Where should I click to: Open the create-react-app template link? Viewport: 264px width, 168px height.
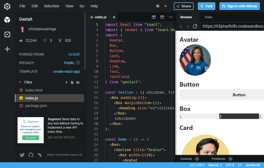[x=66, y=71]
